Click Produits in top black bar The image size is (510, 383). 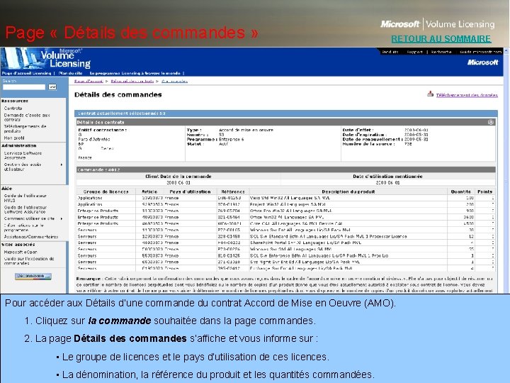(390, 52)
